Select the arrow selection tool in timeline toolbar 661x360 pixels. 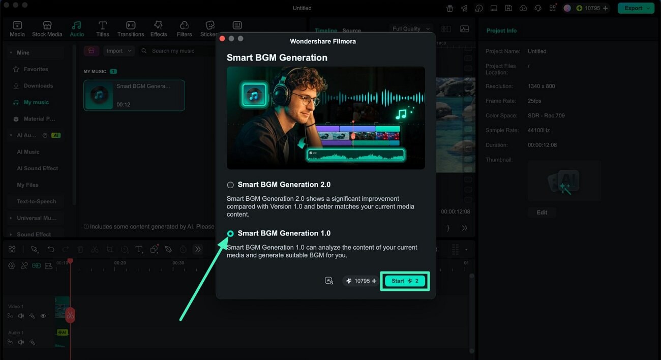[x=34, y=249]
